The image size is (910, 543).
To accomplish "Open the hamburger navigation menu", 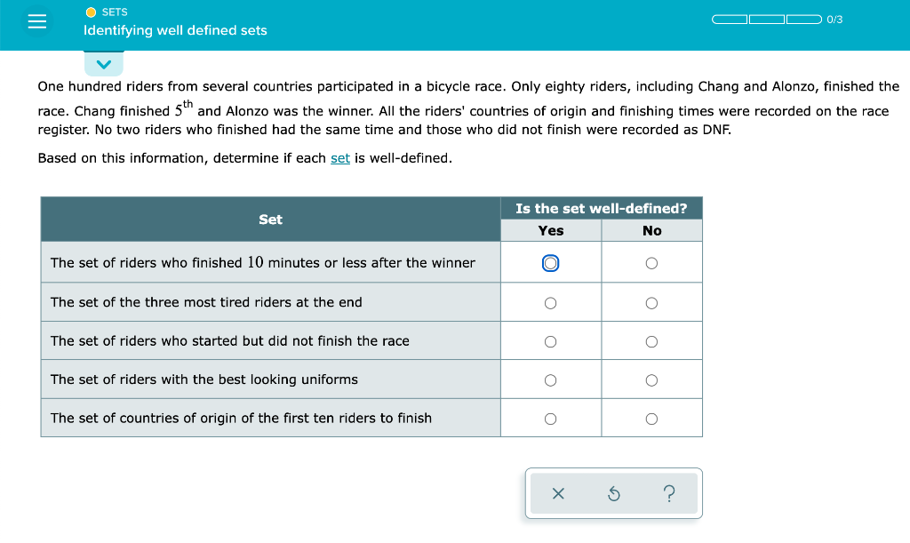I will (36, 20).
